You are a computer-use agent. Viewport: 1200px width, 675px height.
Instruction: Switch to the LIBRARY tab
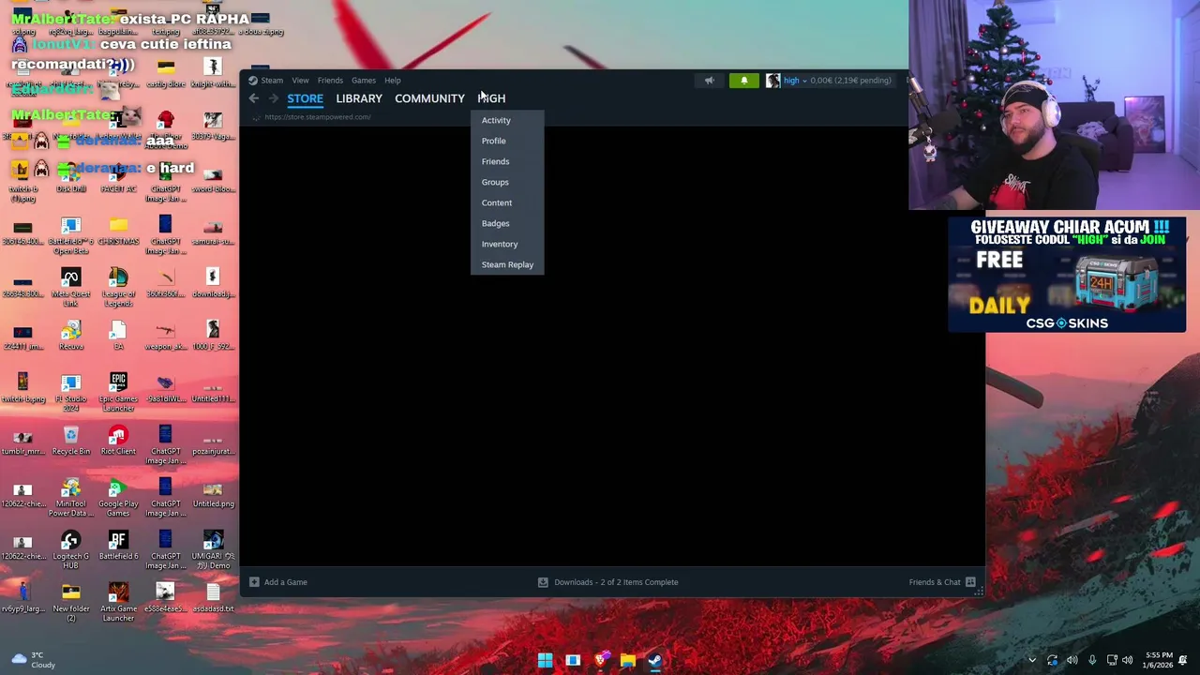click(x=359, y=98)
